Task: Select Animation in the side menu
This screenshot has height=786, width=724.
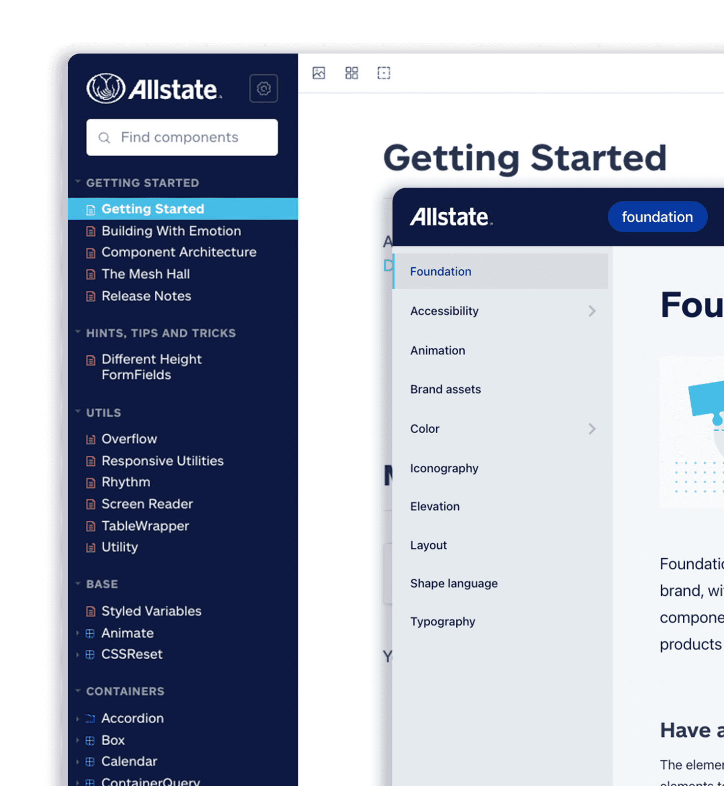Action: pyautogui.click(x=438, y=350)
